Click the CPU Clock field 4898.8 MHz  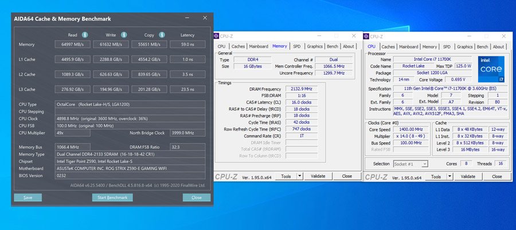coord(130,118)
